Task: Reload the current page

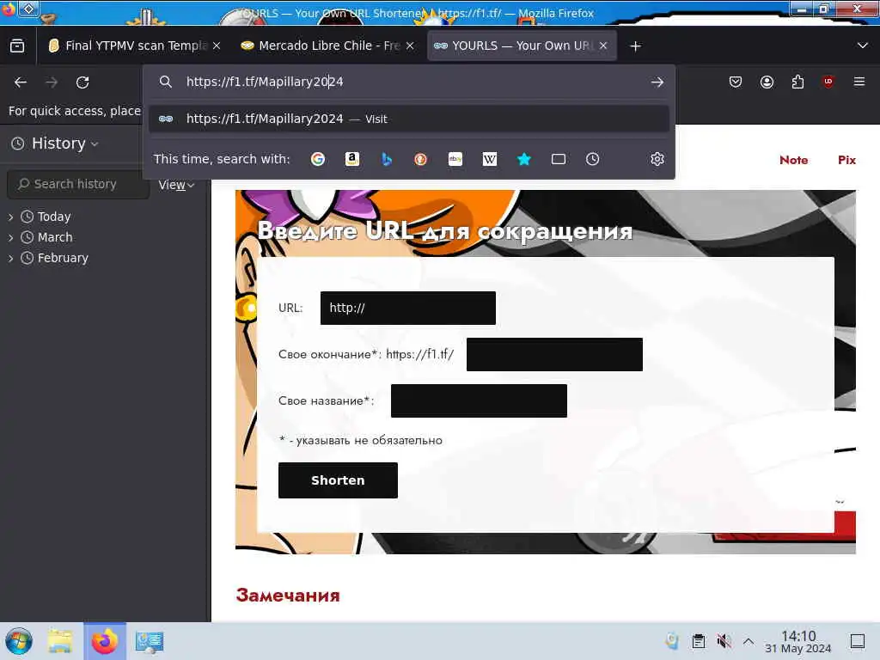Action: click(82, 82)
